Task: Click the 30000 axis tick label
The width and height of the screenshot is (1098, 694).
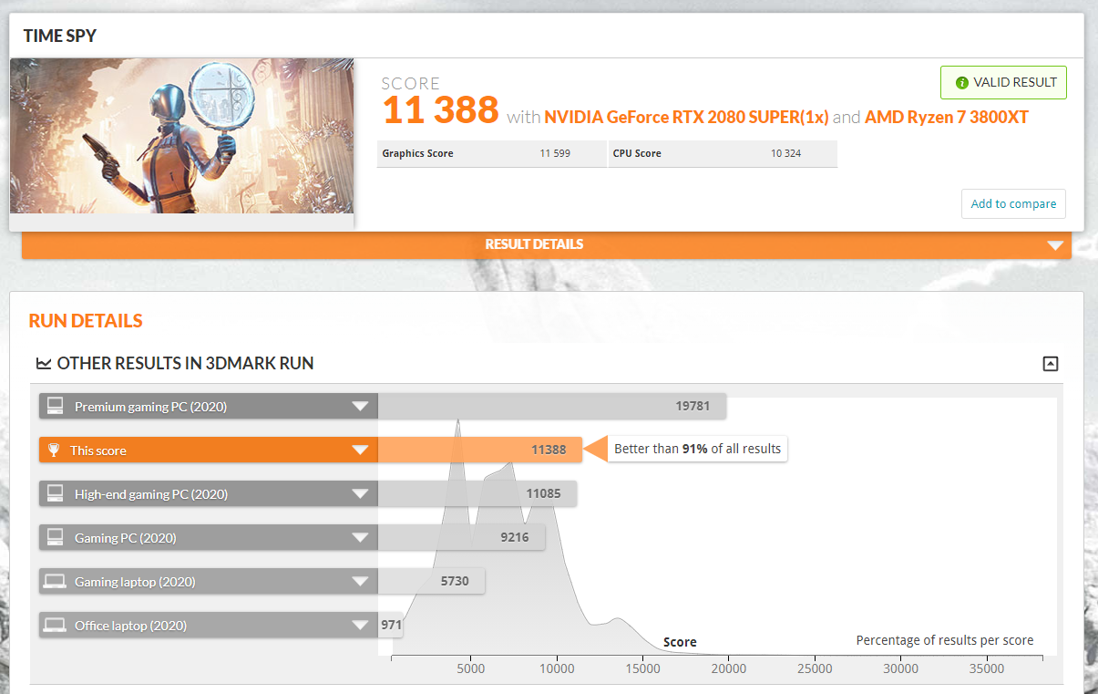Action: pos(900,668)
